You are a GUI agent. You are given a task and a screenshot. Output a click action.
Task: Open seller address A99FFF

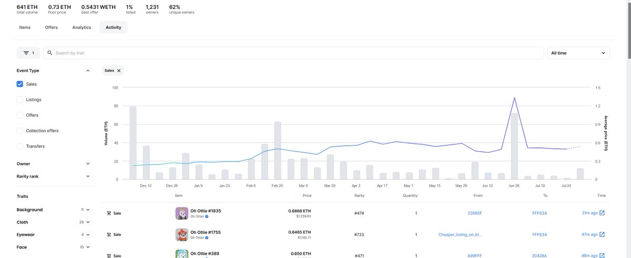pos(475,255)
